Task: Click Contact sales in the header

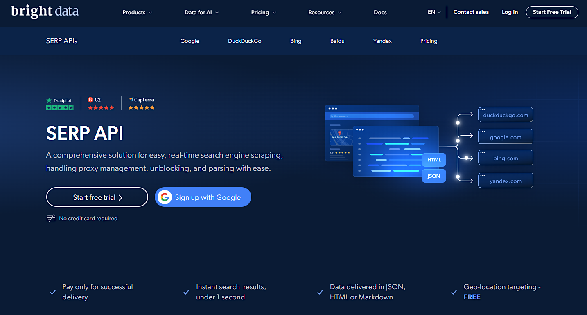Action: tap(471, 12)
